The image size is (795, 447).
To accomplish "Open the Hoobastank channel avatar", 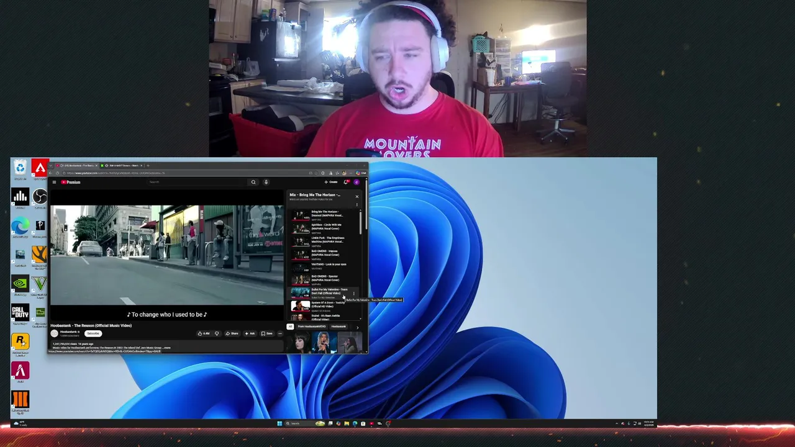I will point(54,333).
